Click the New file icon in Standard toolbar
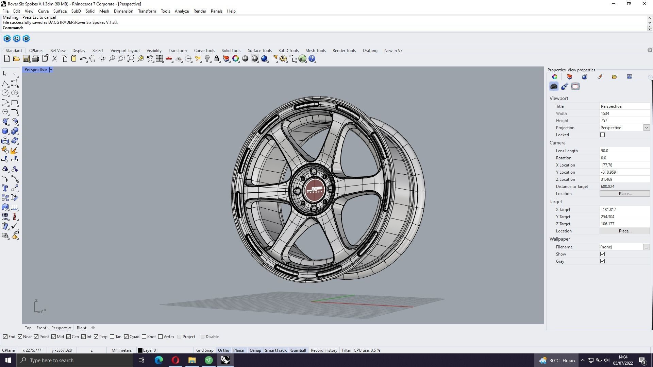 coord(7,59)
